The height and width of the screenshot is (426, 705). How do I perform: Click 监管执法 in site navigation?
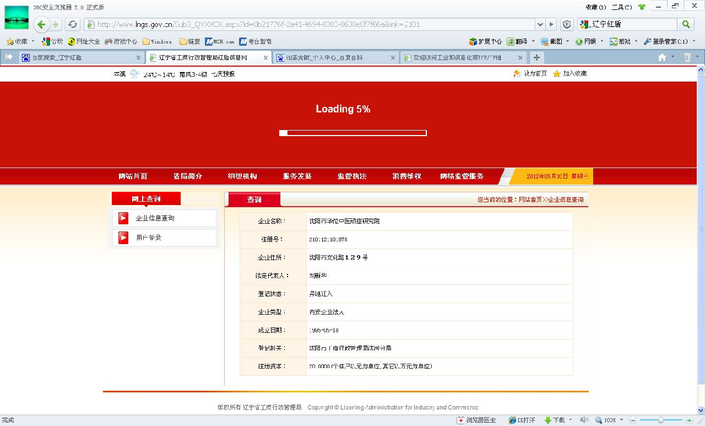(x=352, y=176)
